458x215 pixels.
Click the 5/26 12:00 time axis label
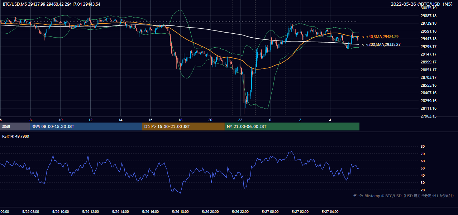pyautogui.click(x=90, y=212)
